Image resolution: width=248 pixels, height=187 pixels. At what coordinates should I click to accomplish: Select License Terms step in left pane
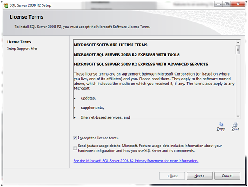click(x=19, y=42)
